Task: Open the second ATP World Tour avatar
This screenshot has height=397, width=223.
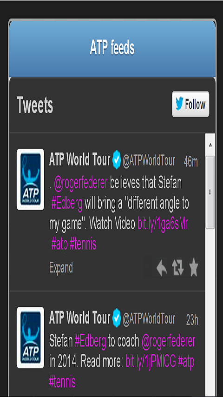Action: [x=30, y=337]
